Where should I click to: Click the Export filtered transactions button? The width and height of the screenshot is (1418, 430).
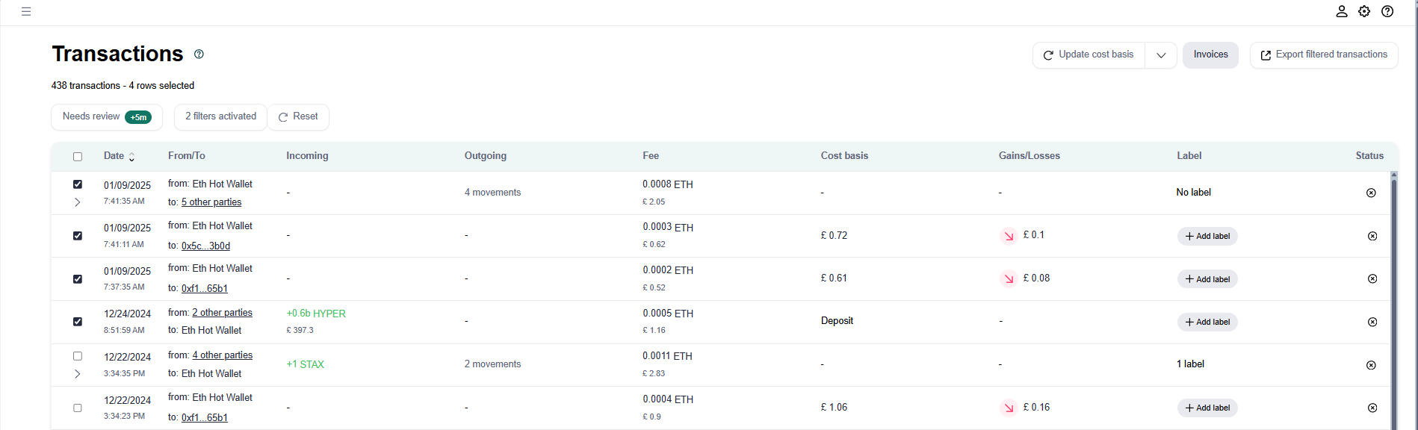[x=1323, y=55]
